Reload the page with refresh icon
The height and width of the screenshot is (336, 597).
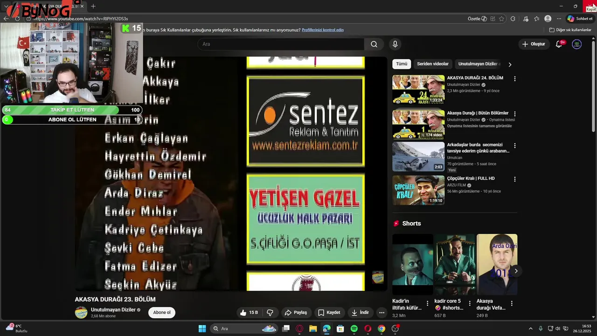[x=17, y=19]
